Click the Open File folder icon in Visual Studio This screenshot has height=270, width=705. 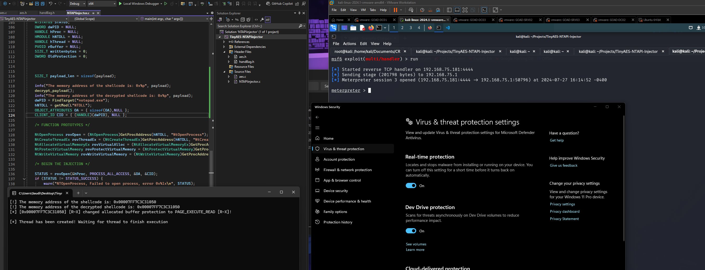31,4
